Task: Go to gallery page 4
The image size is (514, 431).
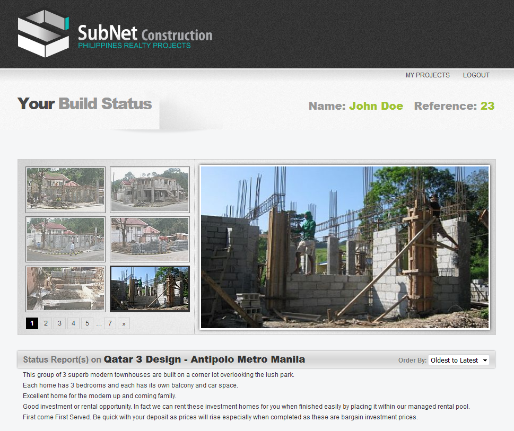Action: point(73,323)
